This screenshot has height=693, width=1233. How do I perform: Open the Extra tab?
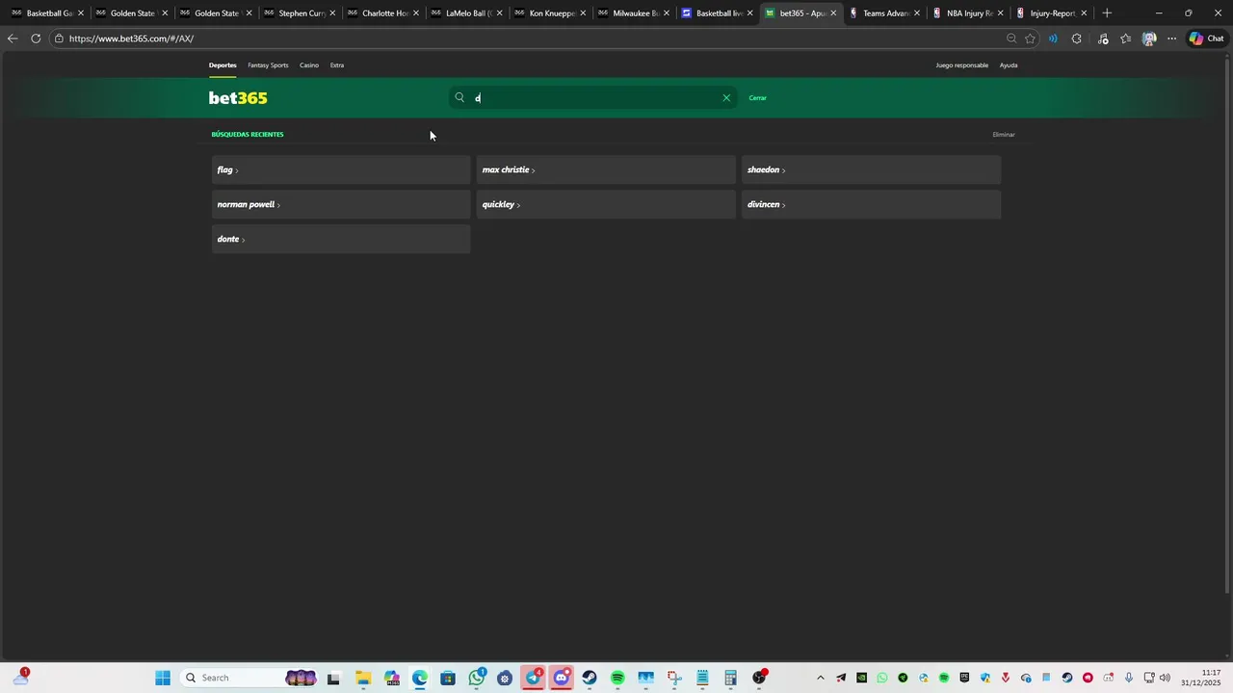(x=337, y=65)
